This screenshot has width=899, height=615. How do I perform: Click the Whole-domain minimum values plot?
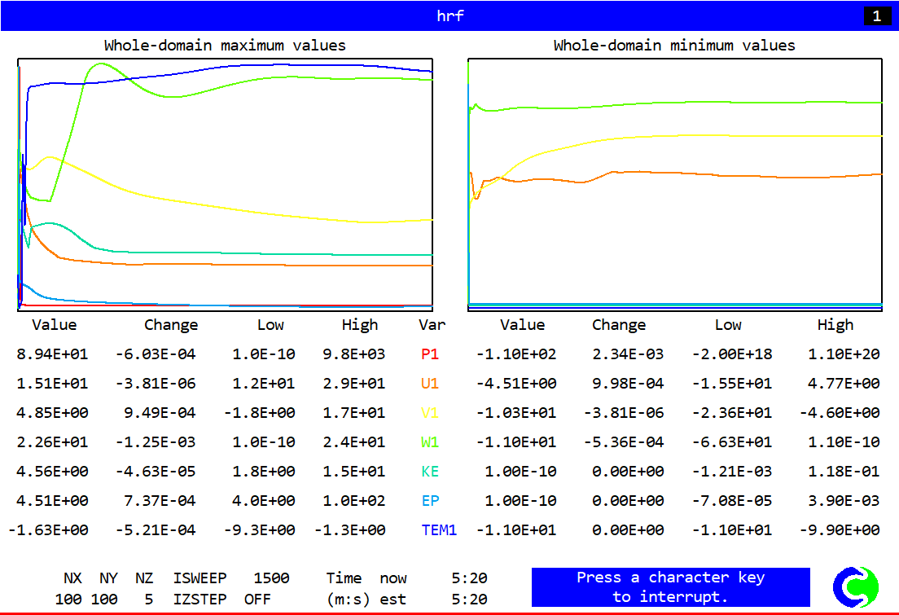tap(675, 184)
